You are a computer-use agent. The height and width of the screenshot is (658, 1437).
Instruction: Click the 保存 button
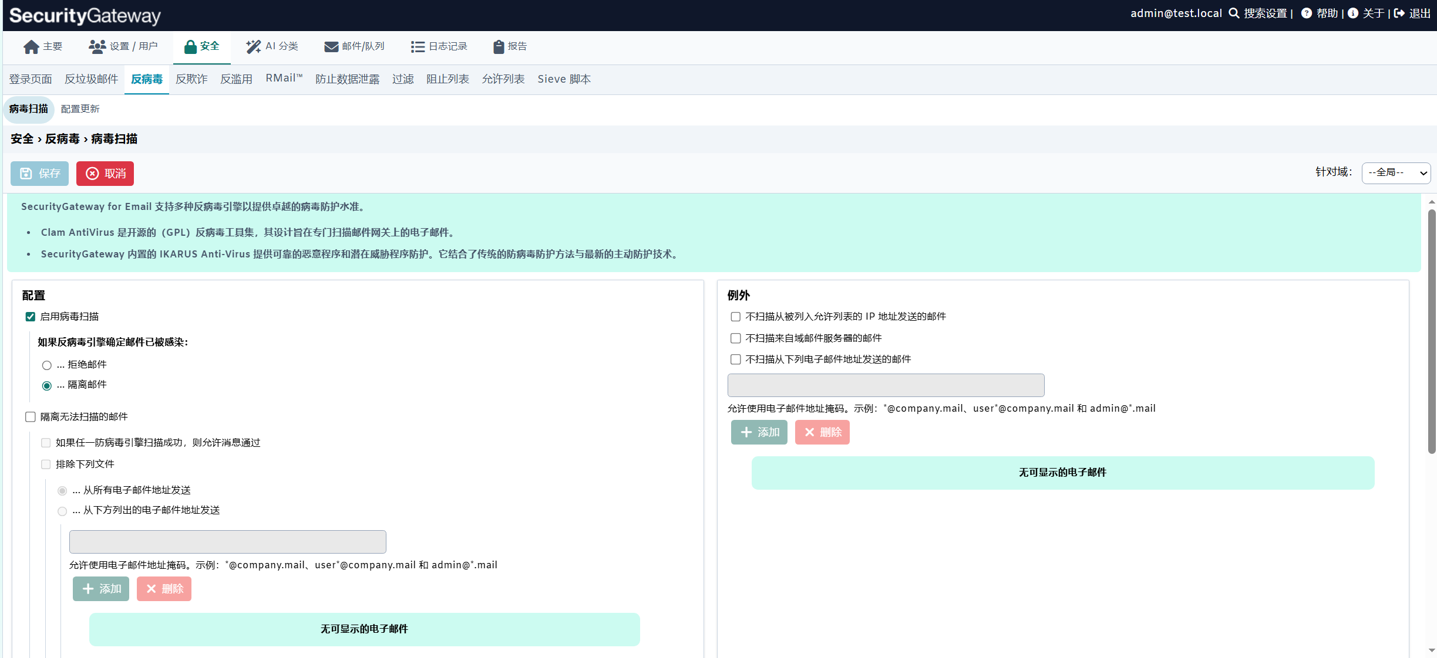tap(39, 174)
